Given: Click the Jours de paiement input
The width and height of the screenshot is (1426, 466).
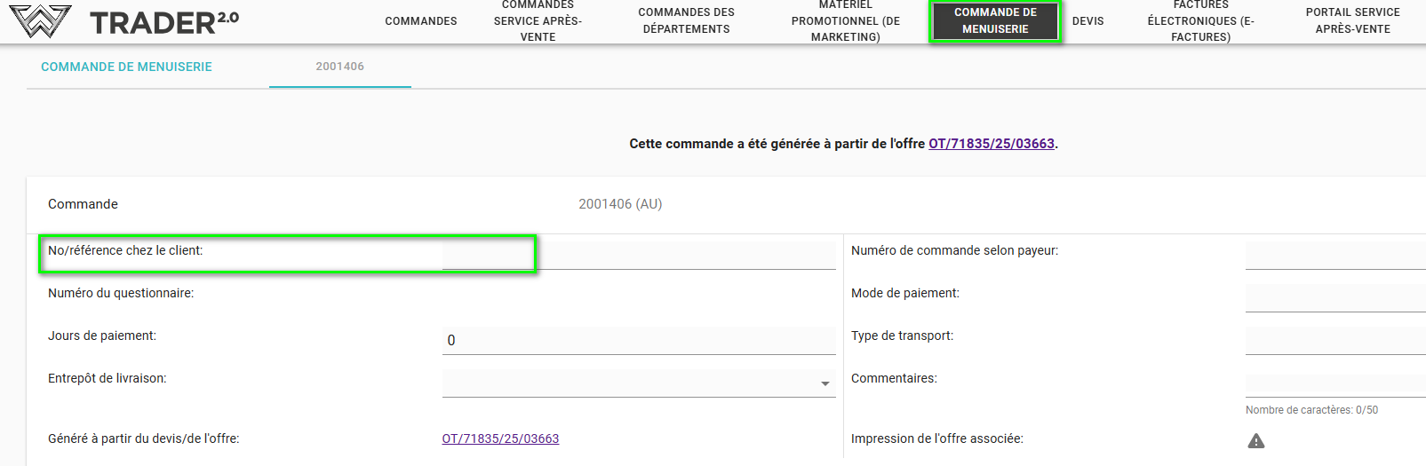Looking at the screenshot, I should tap(638, 340).
